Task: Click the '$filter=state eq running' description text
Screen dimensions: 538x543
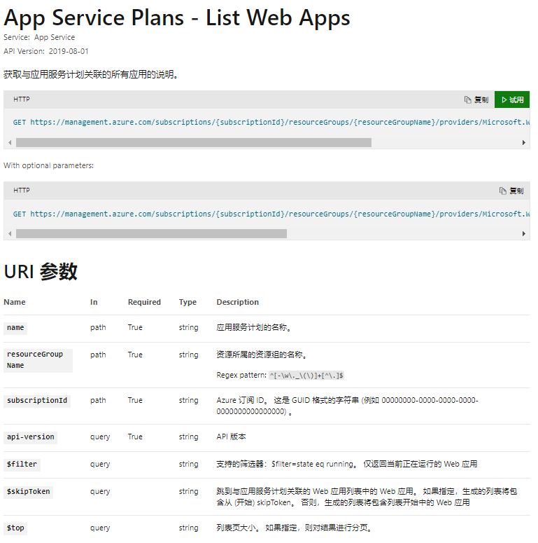Action: 347,464
